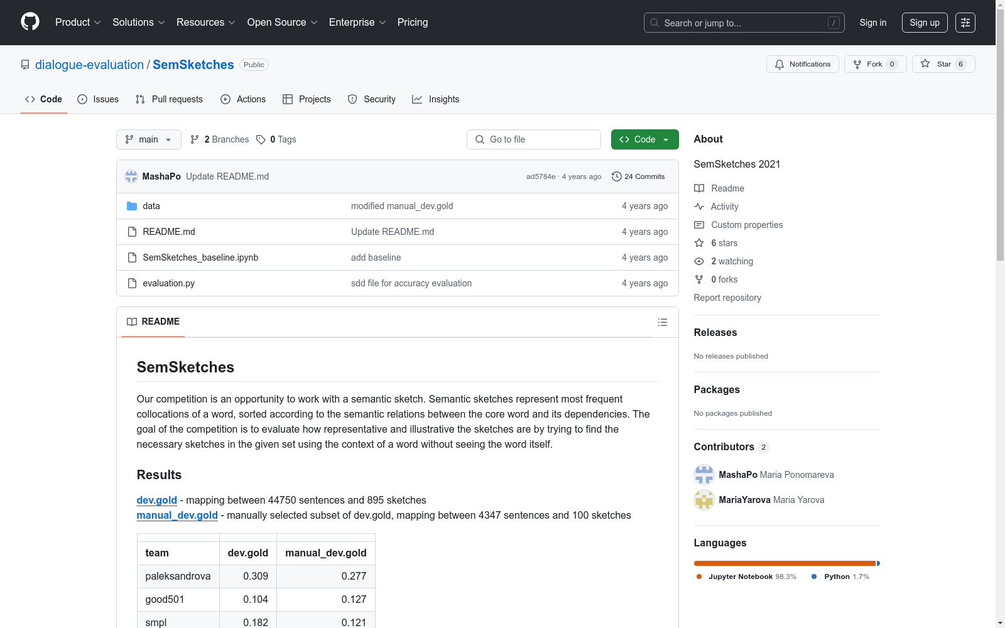
Task: Switch to the Security tab
Action: click(372, 99)
